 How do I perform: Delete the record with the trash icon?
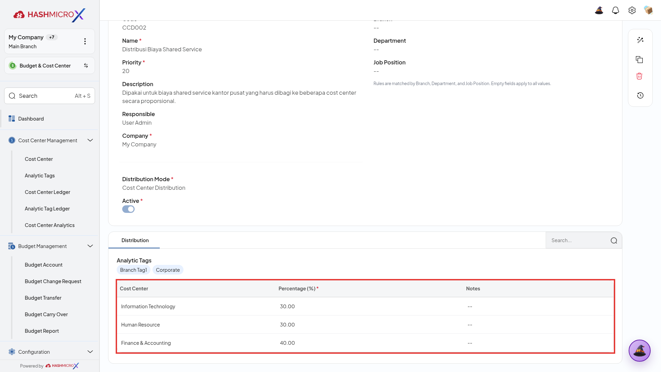click(639, 76)
